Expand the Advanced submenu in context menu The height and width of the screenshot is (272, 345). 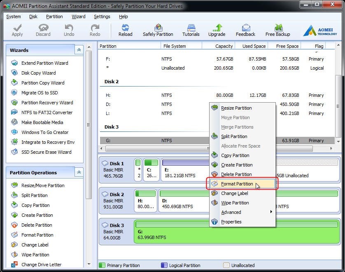coord(242,212)
